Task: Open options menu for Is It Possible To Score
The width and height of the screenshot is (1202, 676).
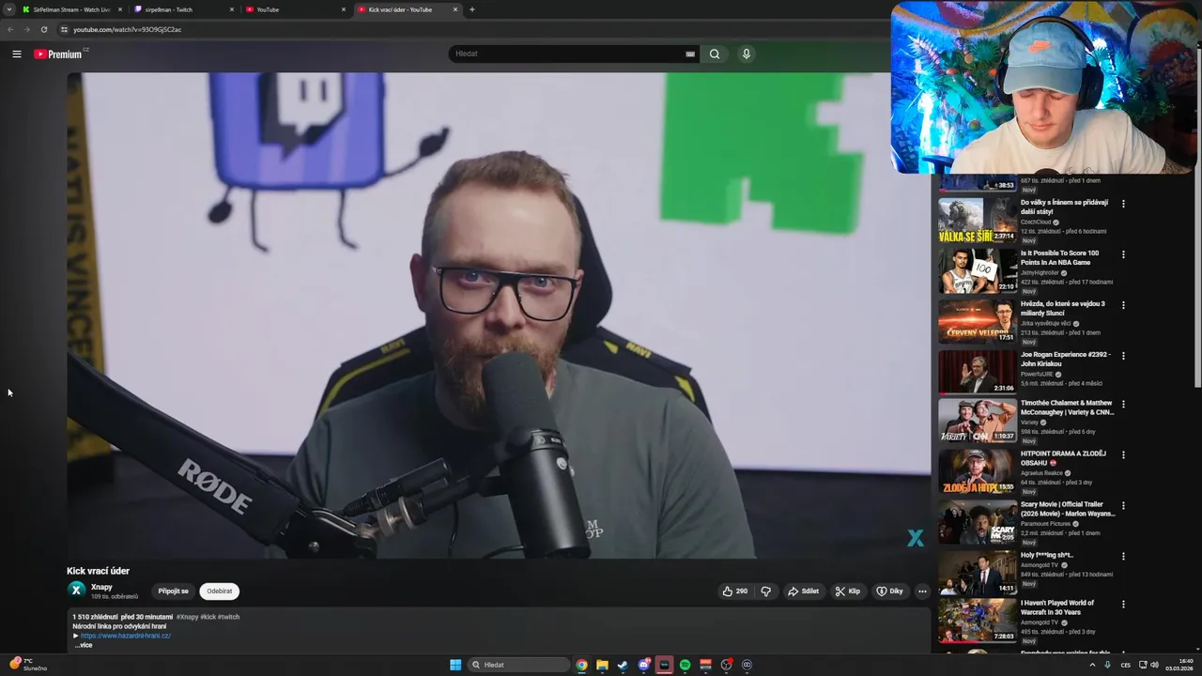Action: [x=1123, y=254]
